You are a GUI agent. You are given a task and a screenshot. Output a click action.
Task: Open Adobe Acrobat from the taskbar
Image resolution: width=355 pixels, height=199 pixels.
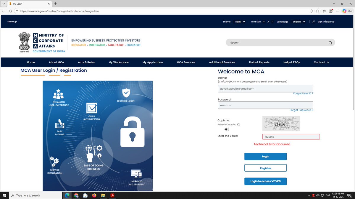[112, 195]
